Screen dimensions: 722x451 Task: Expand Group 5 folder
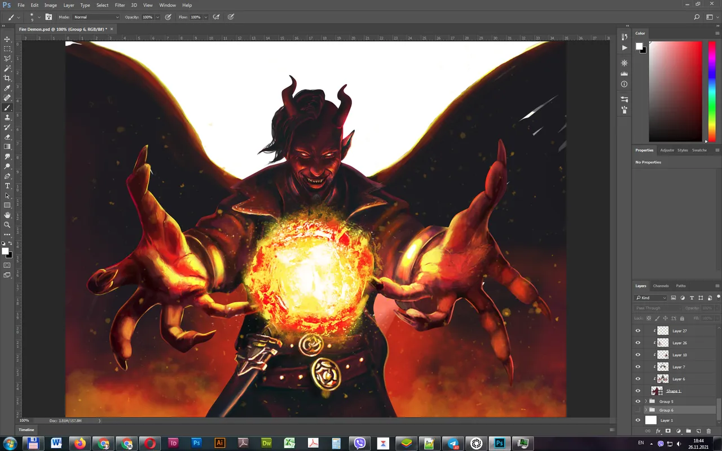(646, 401)
